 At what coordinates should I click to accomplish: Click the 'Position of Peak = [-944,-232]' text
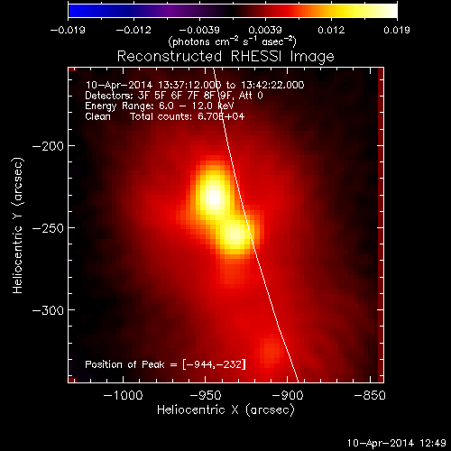[x=165, y=364]
